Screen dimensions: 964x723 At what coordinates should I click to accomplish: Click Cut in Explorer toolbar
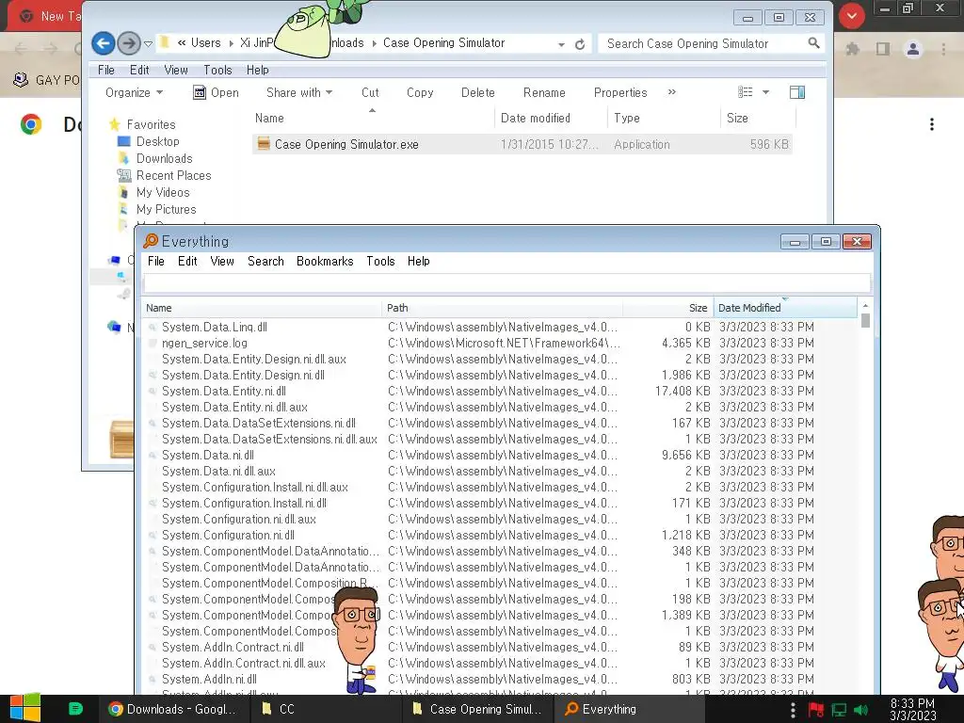pos(370,92)
